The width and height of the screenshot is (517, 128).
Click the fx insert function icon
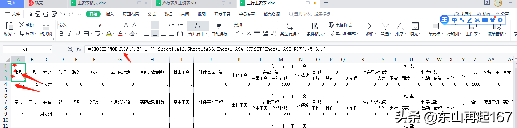[79, 49]
